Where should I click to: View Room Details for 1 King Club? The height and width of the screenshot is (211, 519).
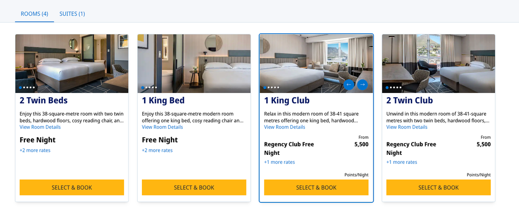pos(285,127)
